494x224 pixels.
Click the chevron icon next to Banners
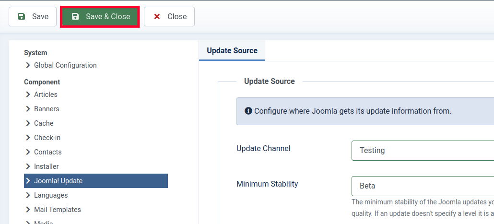tap(28, 109)
